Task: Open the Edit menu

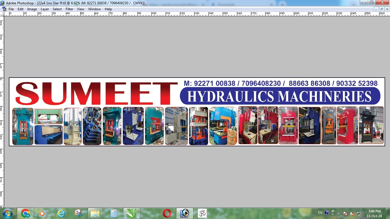Action: point(21,9)
